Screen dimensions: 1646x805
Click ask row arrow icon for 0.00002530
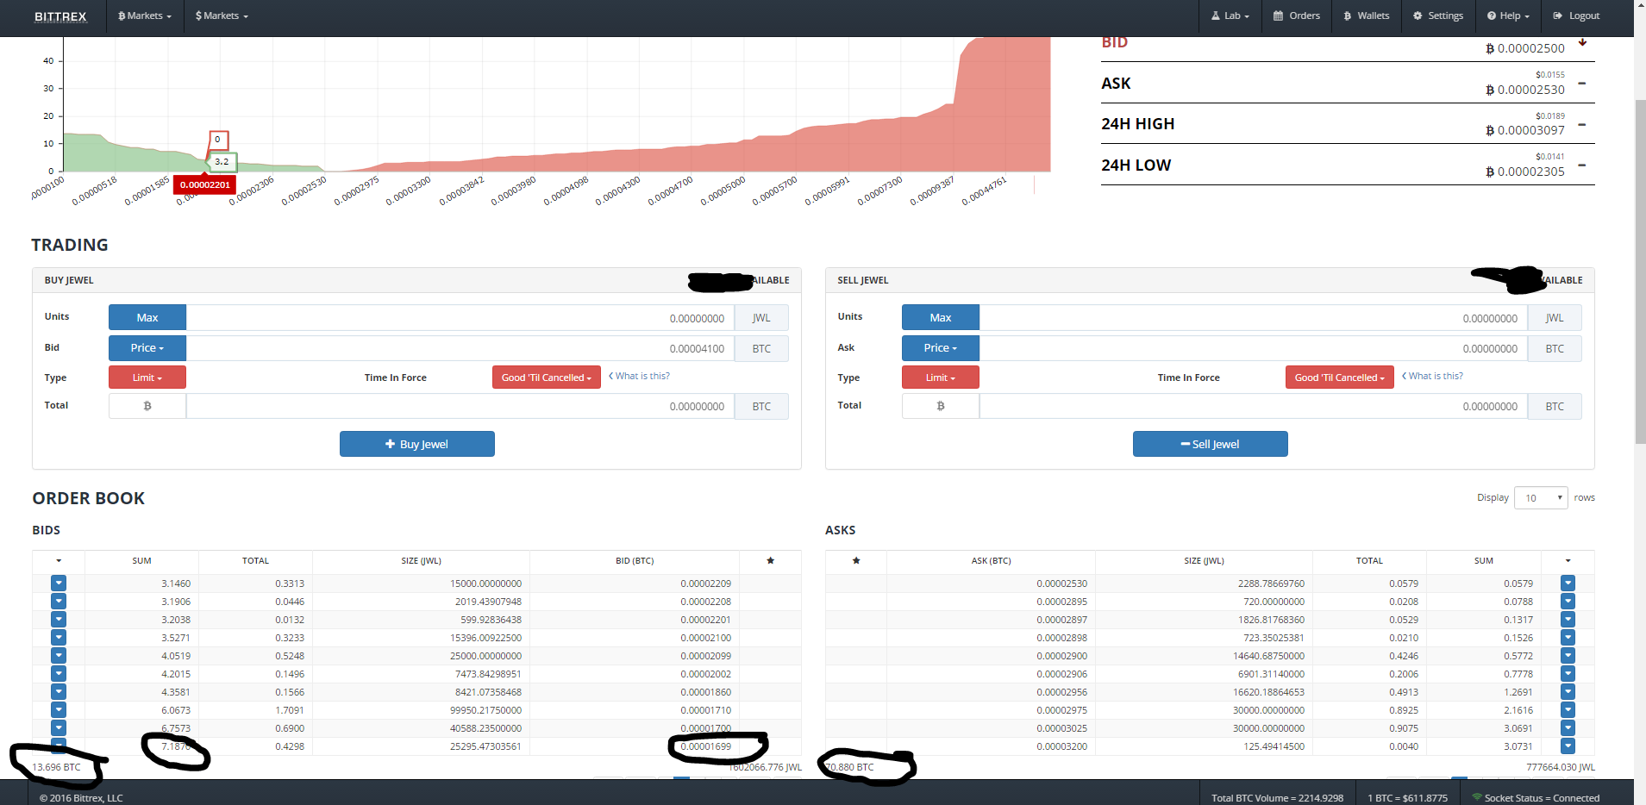pyautogui.click(x=1568, y=583)
